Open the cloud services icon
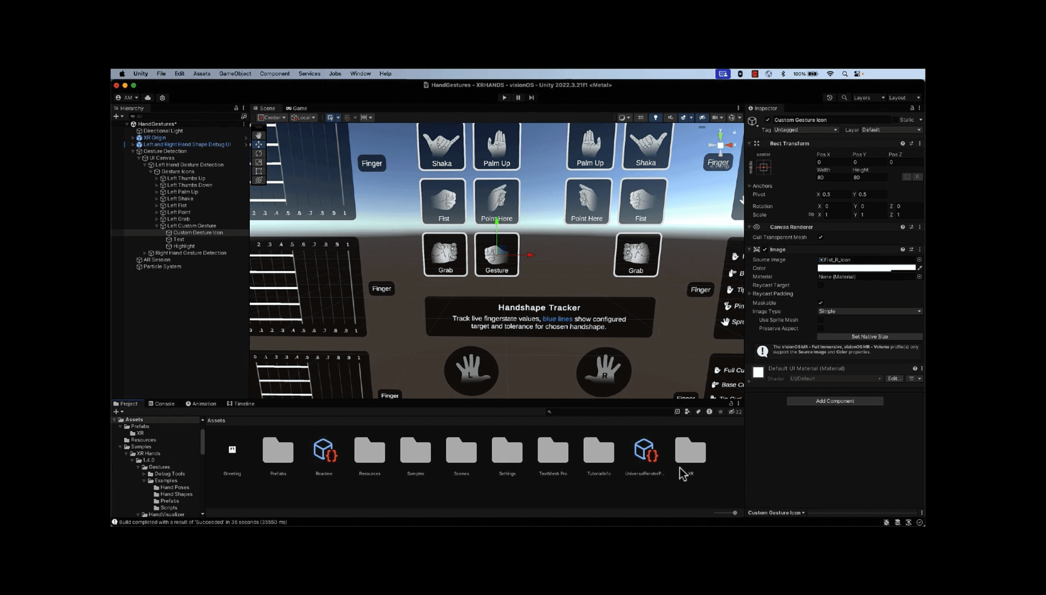Viewport: 1046px width, 595px height. pyautogui.click(x=148, y=98)
